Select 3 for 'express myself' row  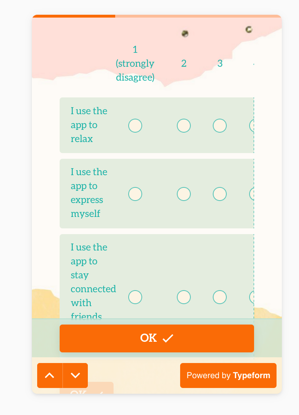tap(220, 194)
